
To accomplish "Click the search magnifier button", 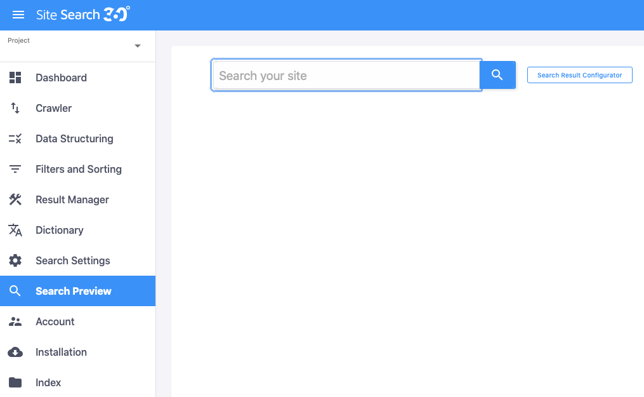I will tap(498, 75).
